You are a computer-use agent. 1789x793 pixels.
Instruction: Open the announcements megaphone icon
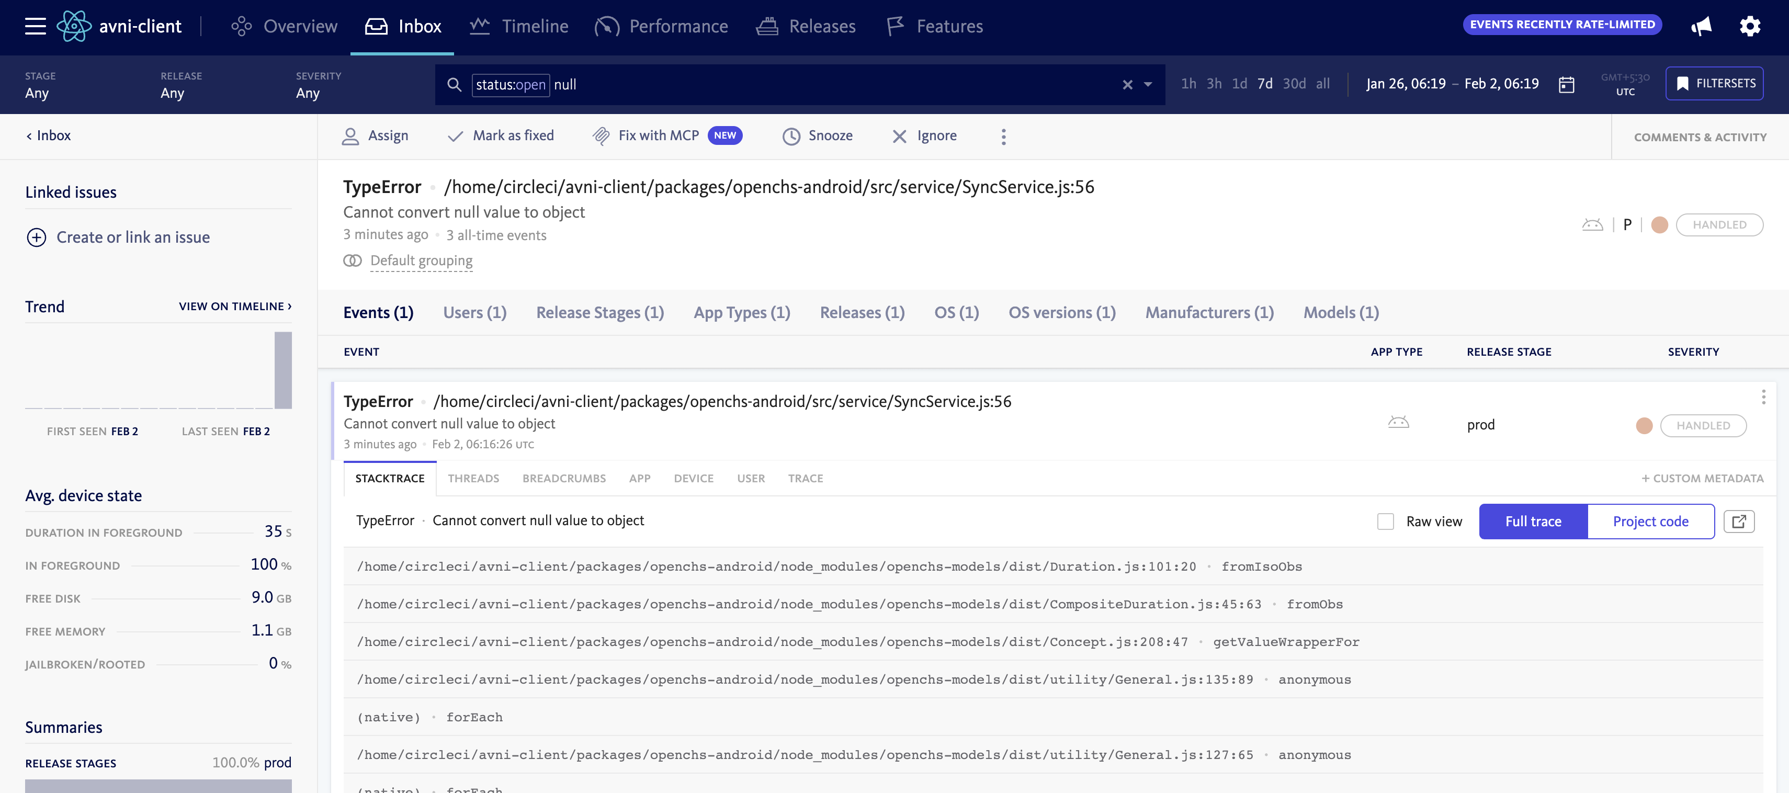[x=1701, y=26]
